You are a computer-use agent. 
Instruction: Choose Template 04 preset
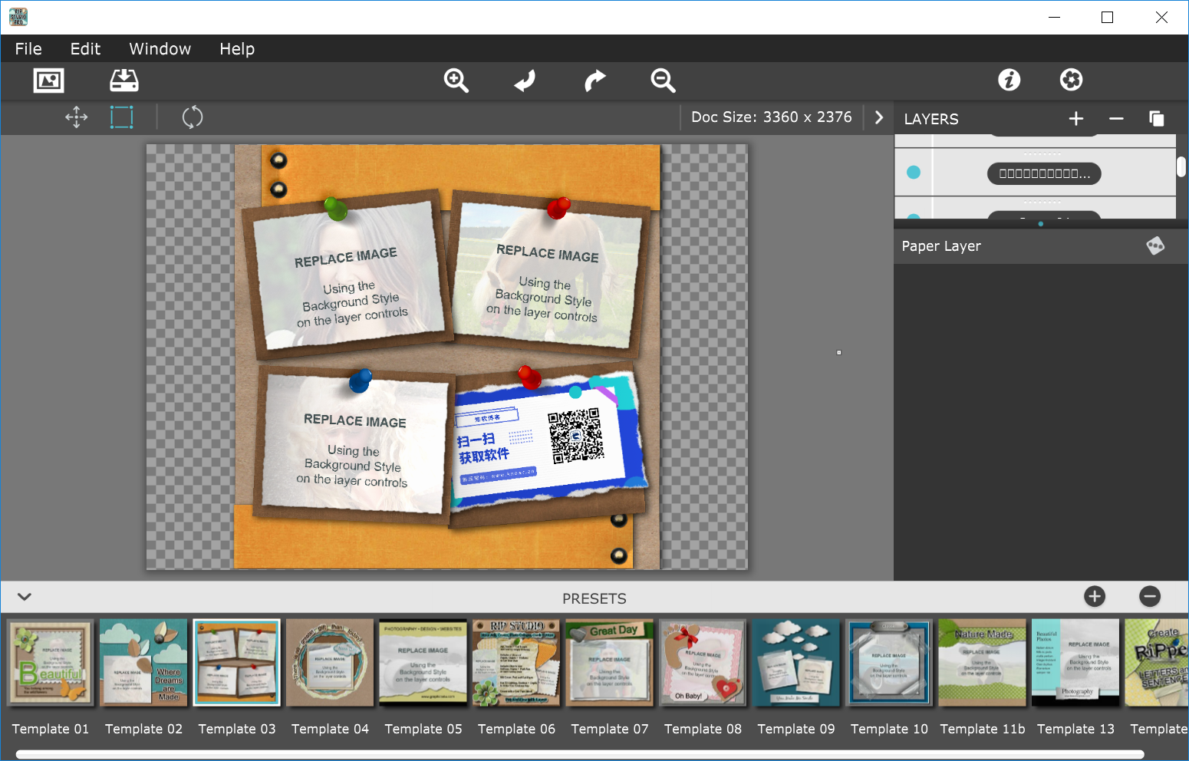(x=330, y=663)
